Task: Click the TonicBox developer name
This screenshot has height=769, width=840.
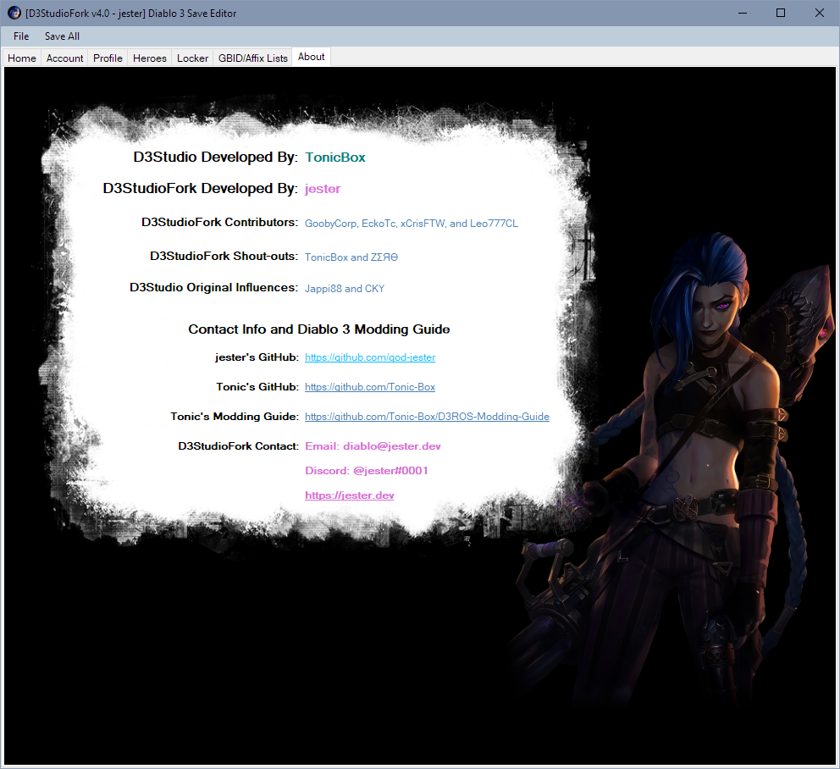Action: [335, 157]
